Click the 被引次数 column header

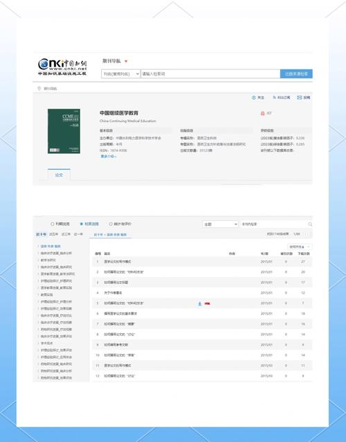[286, 254]
